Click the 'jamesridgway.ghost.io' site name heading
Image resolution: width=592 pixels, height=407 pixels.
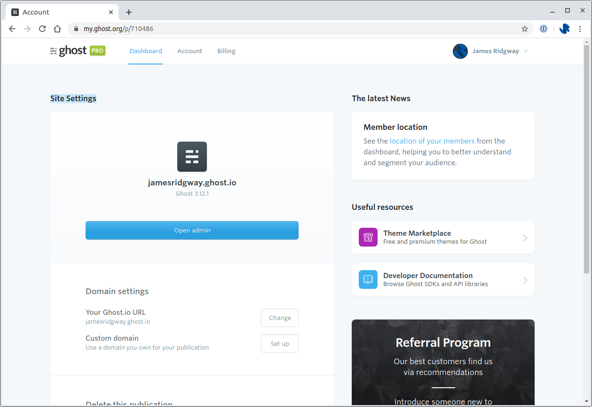[192, 183]
